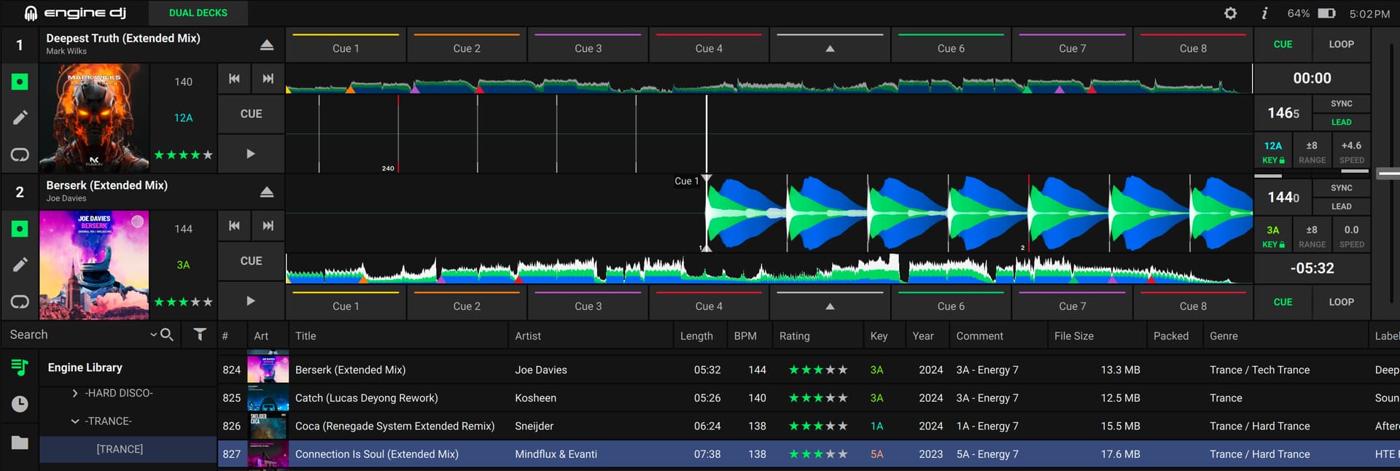Open the history clock icon in sidebar
The height and width of the screenshot is (471, 1400).
(20, 404)
